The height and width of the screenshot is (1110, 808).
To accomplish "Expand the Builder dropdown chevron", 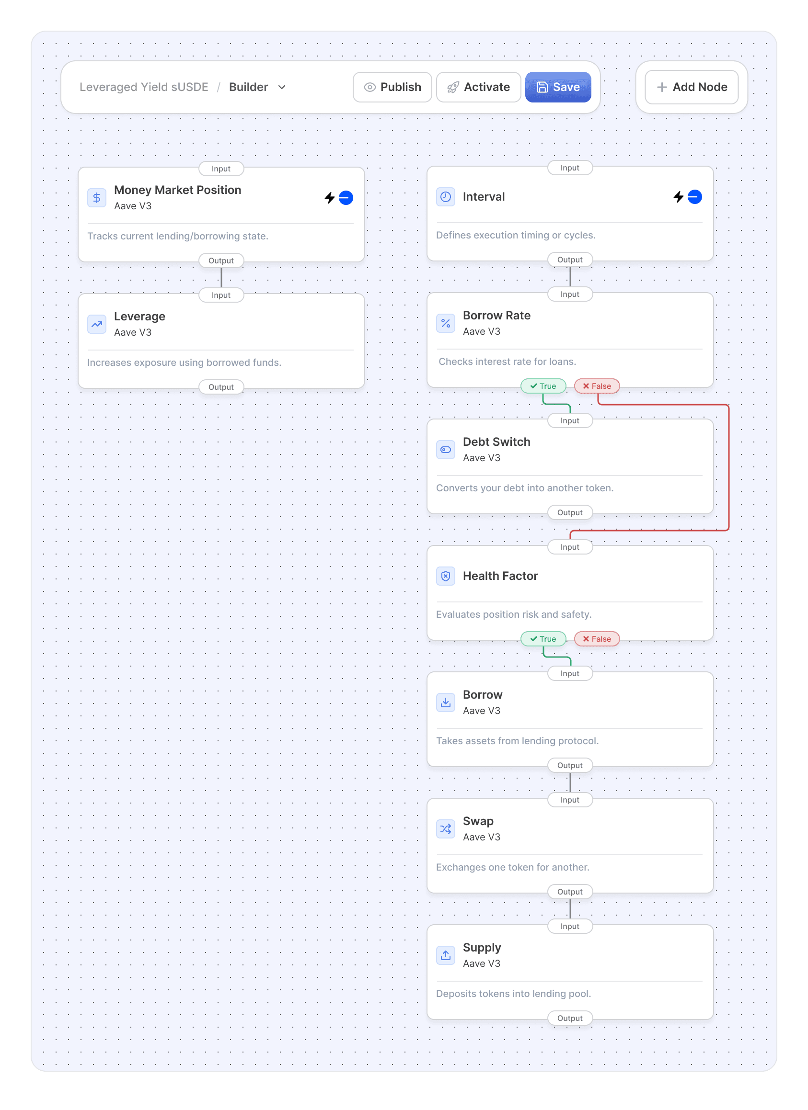I will [x=282, y=87].
